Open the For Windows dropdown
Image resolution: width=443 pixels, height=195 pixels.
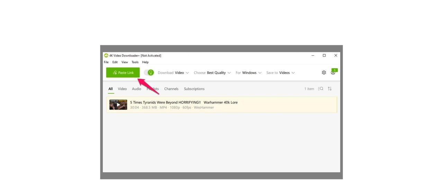click(x=248, y=73)
